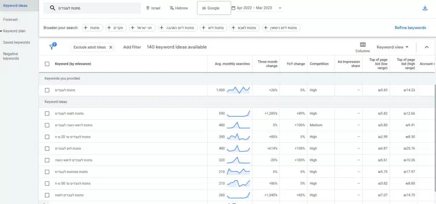The height and width of the screenshot is (204, 436).
Task: Click the download keyword ideas icon
Action: point(425,8)
